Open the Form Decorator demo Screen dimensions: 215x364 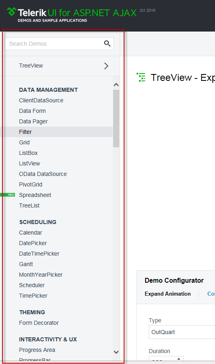pos(39,323)
